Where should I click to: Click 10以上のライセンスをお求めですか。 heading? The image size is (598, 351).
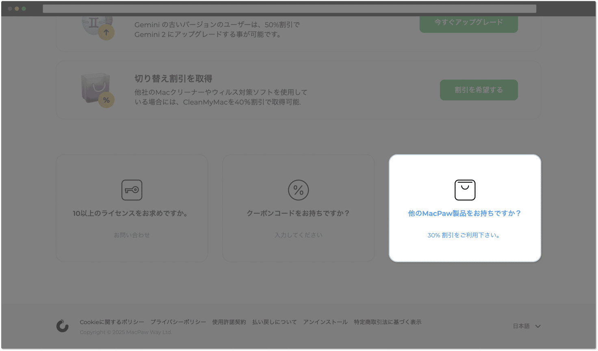click(132, 213)
